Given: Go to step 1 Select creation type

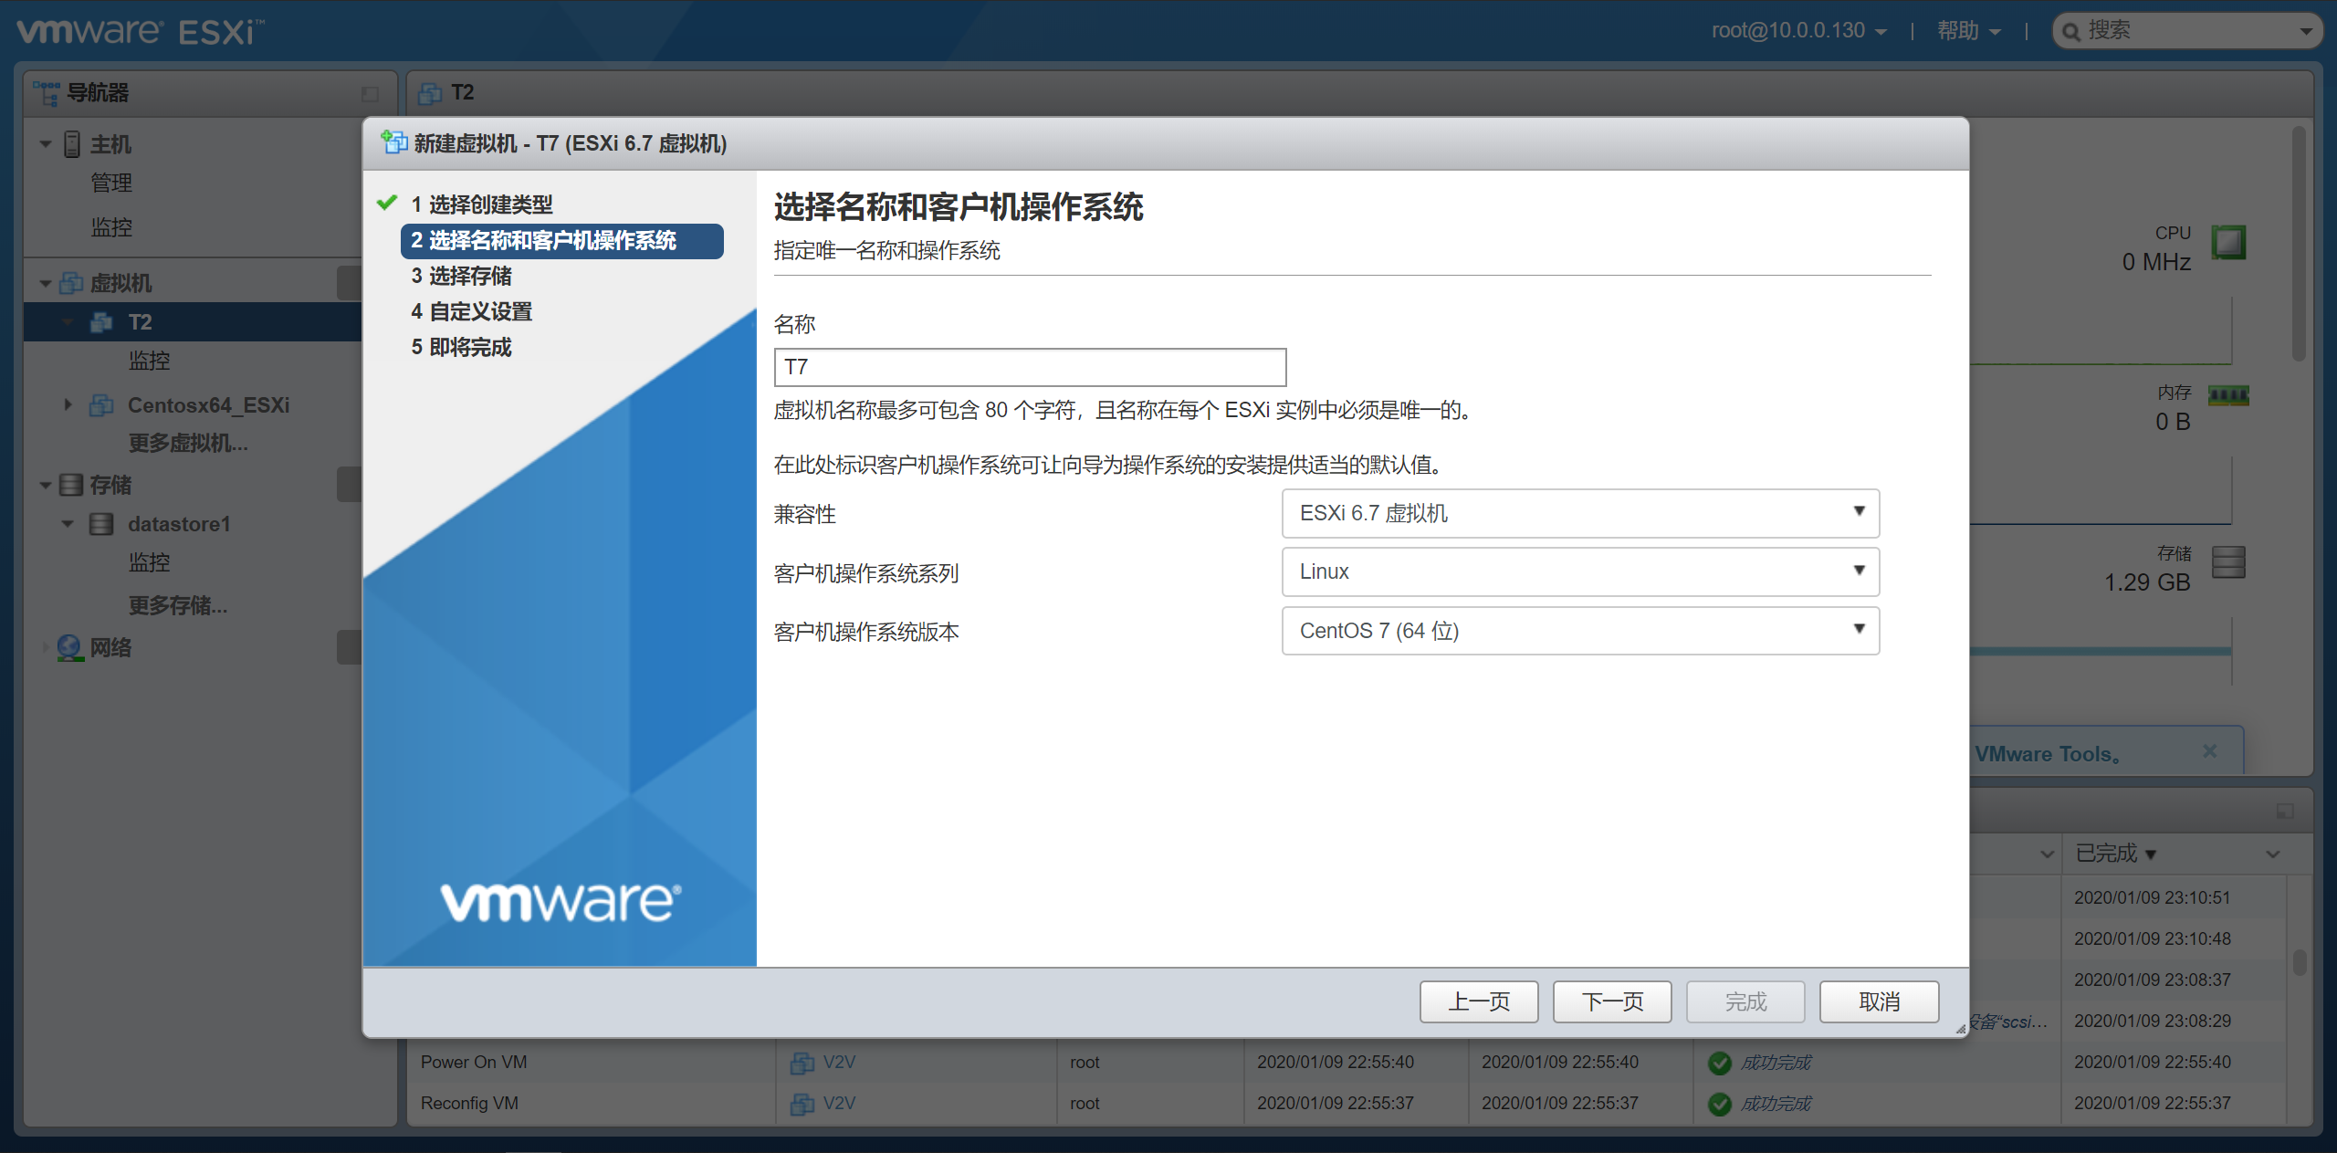Looking at the screenshot, I should [x=482, y=204].
